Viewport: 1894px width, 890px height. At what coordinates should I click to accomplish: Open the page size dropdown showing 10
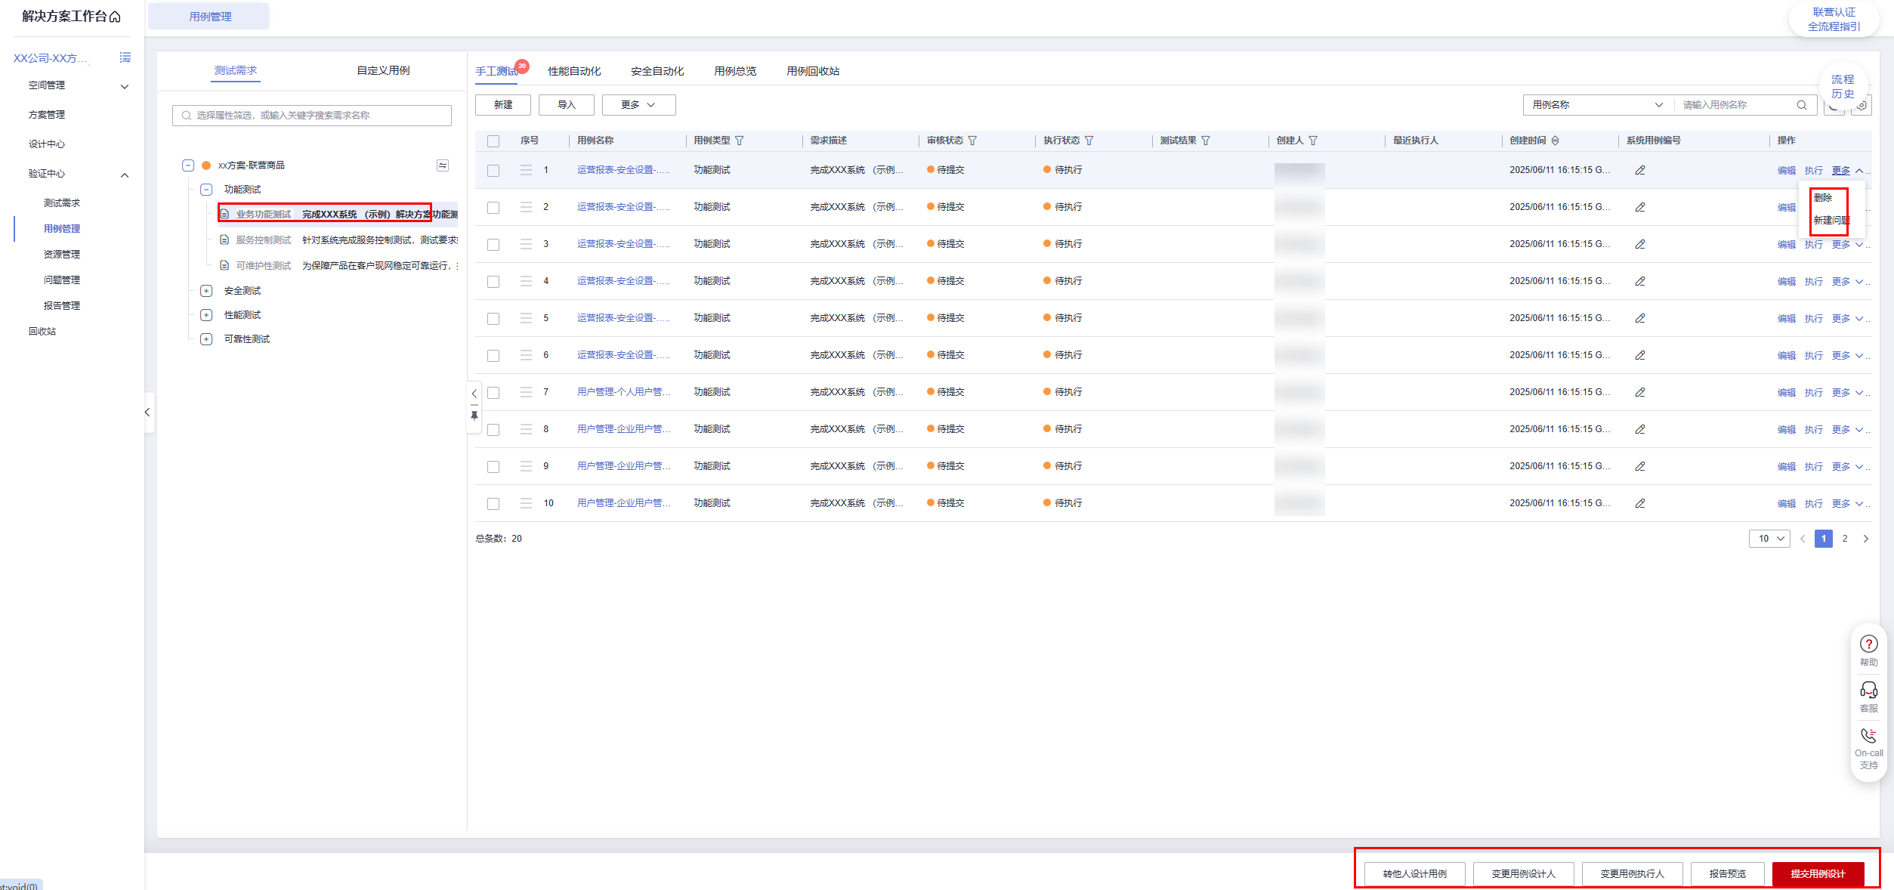[1769, 539]
